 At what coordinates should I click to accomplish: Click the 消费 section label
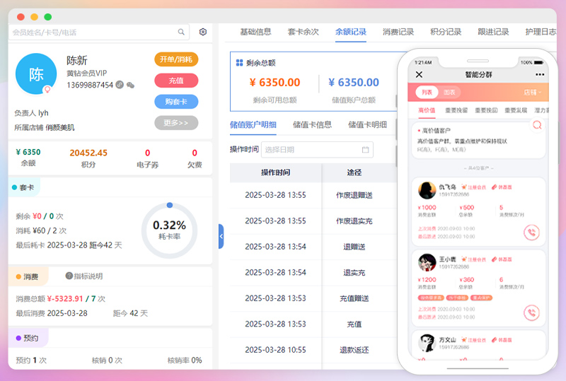[x=27, y=276]
